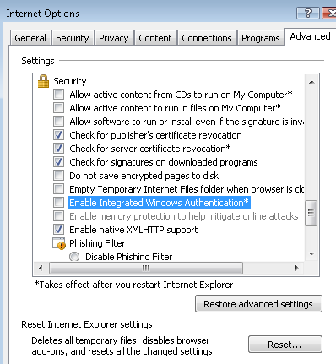Screen dimensions: 336x364
Task: Click the horizontal scrollbar thumb
Action: click(146, 268)
